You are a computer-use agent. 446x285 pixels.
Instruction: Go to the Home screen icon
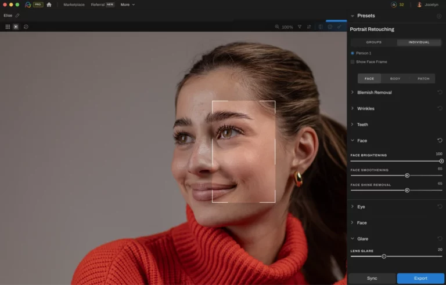(49, 5)
